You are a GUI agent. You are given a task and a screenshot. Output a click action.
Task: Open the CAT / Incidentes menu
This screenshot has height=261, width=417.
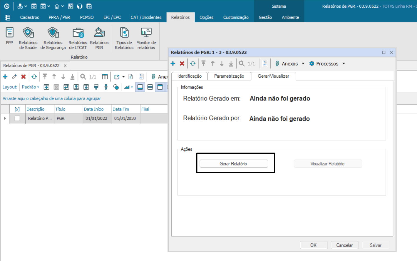pyautogui.click(x=146, y=17)
